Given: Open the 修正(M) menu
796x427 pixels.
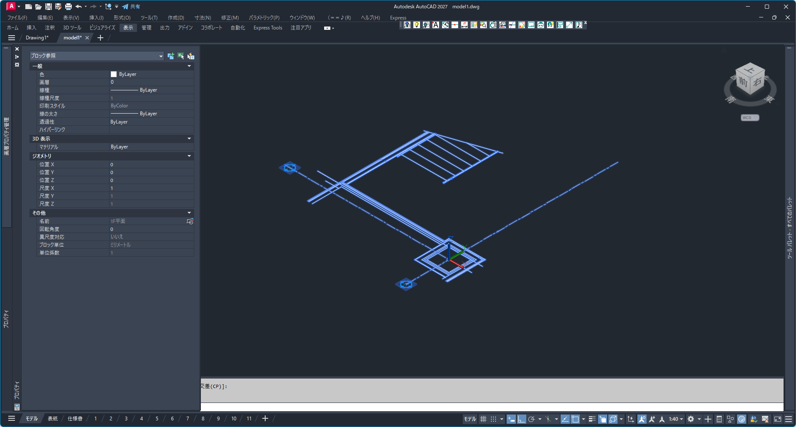Looking at the screenshot, I should click(x=230, y=18).
